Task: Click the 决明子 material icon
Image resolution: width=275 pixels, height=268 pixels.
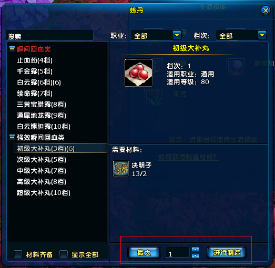Action: 121,169
